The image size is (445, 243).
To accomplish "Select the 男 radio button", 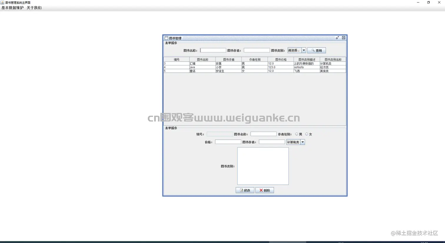I will point(297,134).
